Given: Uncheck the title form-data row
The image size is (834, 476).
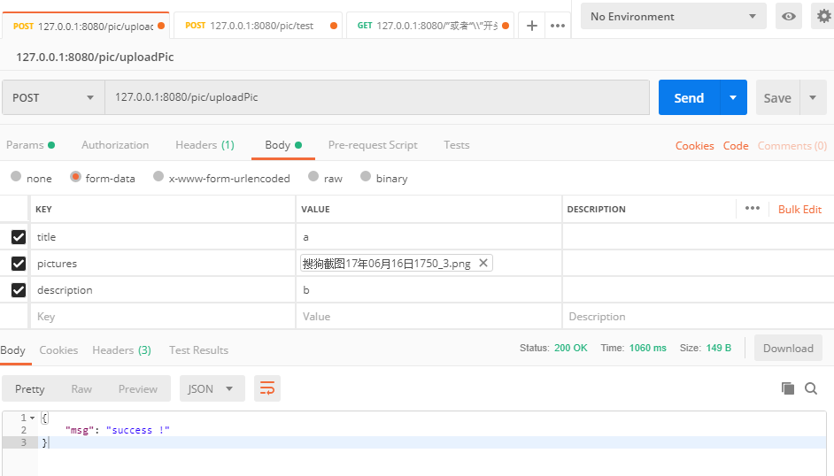Looking at the screenshot, I should 19,237.
